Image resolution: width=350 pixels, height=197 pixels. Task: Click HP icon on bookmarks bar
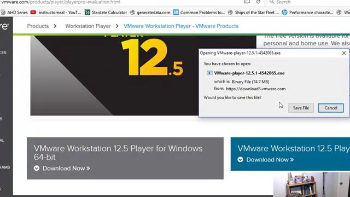click(284, 13)
